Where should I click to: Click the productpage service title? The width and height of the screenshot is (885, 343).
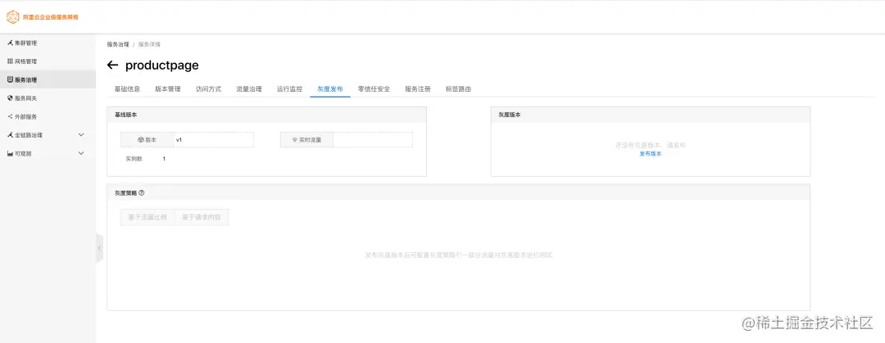point(162,65)
